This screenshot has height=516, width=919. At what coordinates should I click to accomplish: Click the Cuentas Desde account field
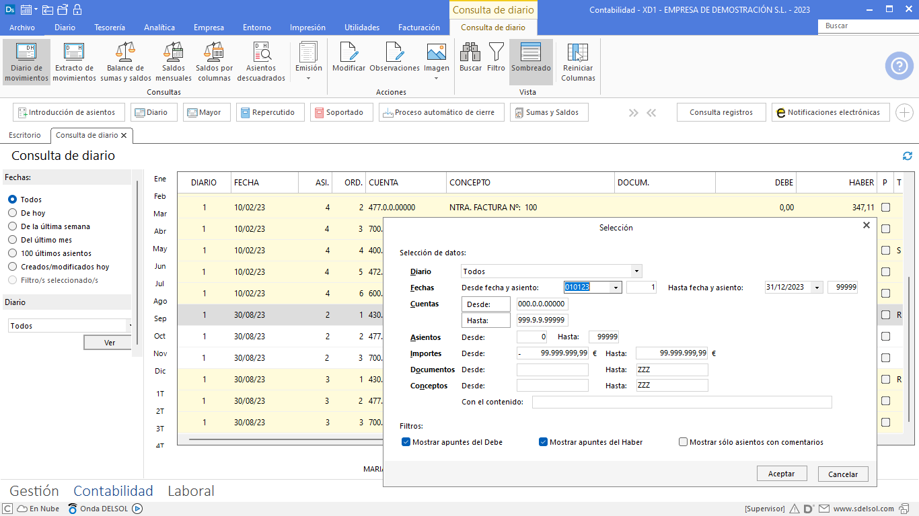[x=542, y=304]
